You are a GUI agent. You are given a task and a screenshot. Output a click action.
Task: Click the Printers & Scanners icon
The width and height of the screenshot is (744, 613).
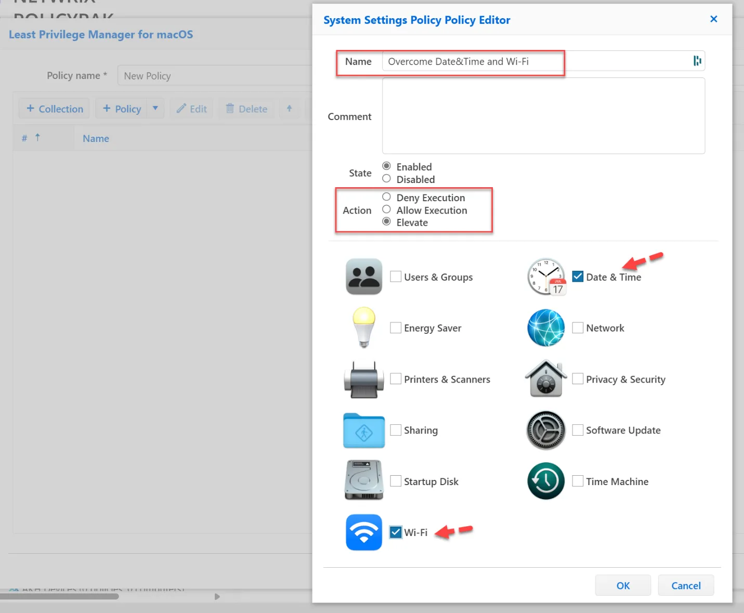(363, 379)
